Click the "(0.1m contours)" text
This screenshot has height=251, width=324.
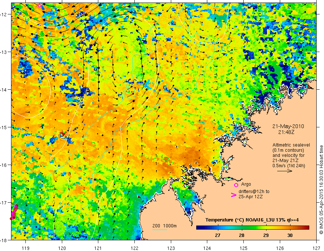pos(288,150)
